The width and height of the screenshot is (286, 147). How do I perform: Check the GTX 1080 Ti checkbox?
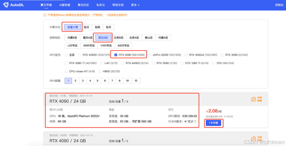182,63
